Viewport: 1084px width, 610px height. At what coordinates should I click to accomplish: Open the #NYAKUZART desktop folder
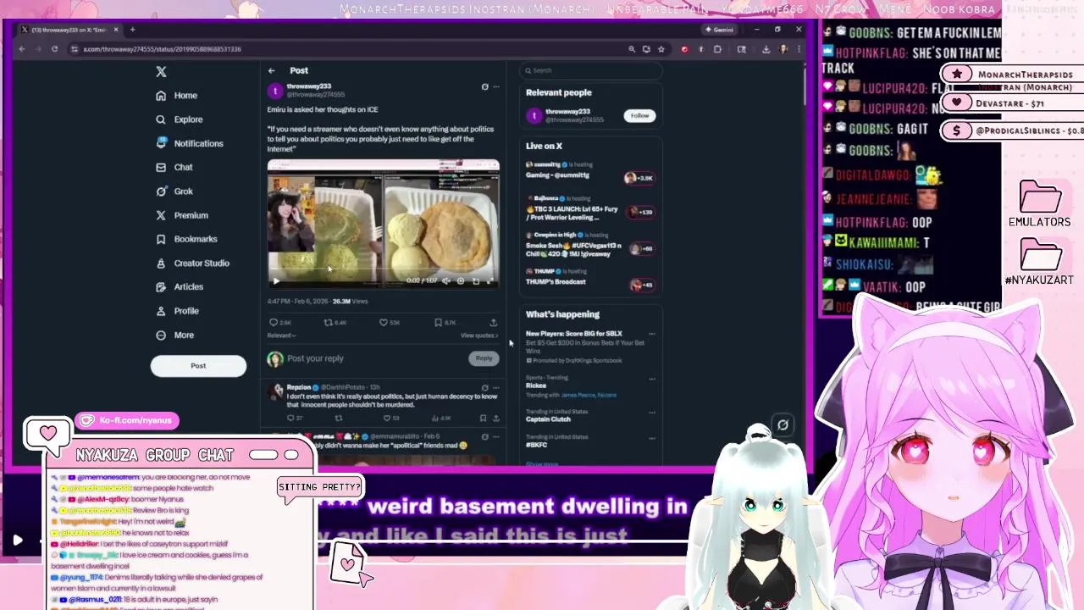click(x=1040, y=262)
